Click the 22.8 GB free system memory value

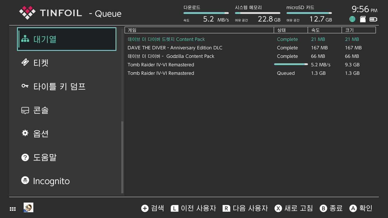coord(269,19)
